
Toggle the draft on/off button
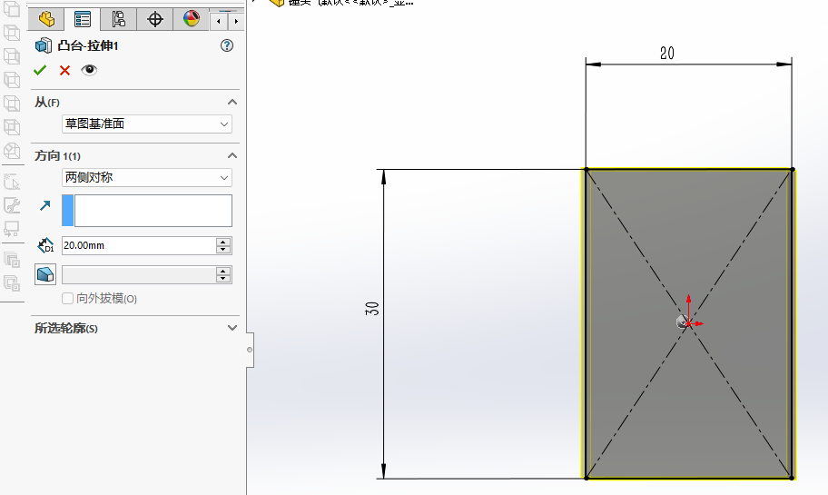point(45,274)
